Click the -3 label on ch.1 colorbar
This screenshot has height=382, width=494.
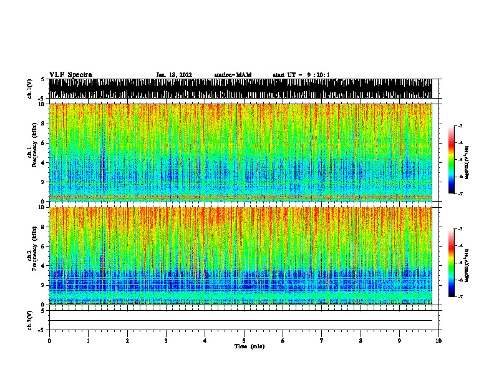(460, 126)
